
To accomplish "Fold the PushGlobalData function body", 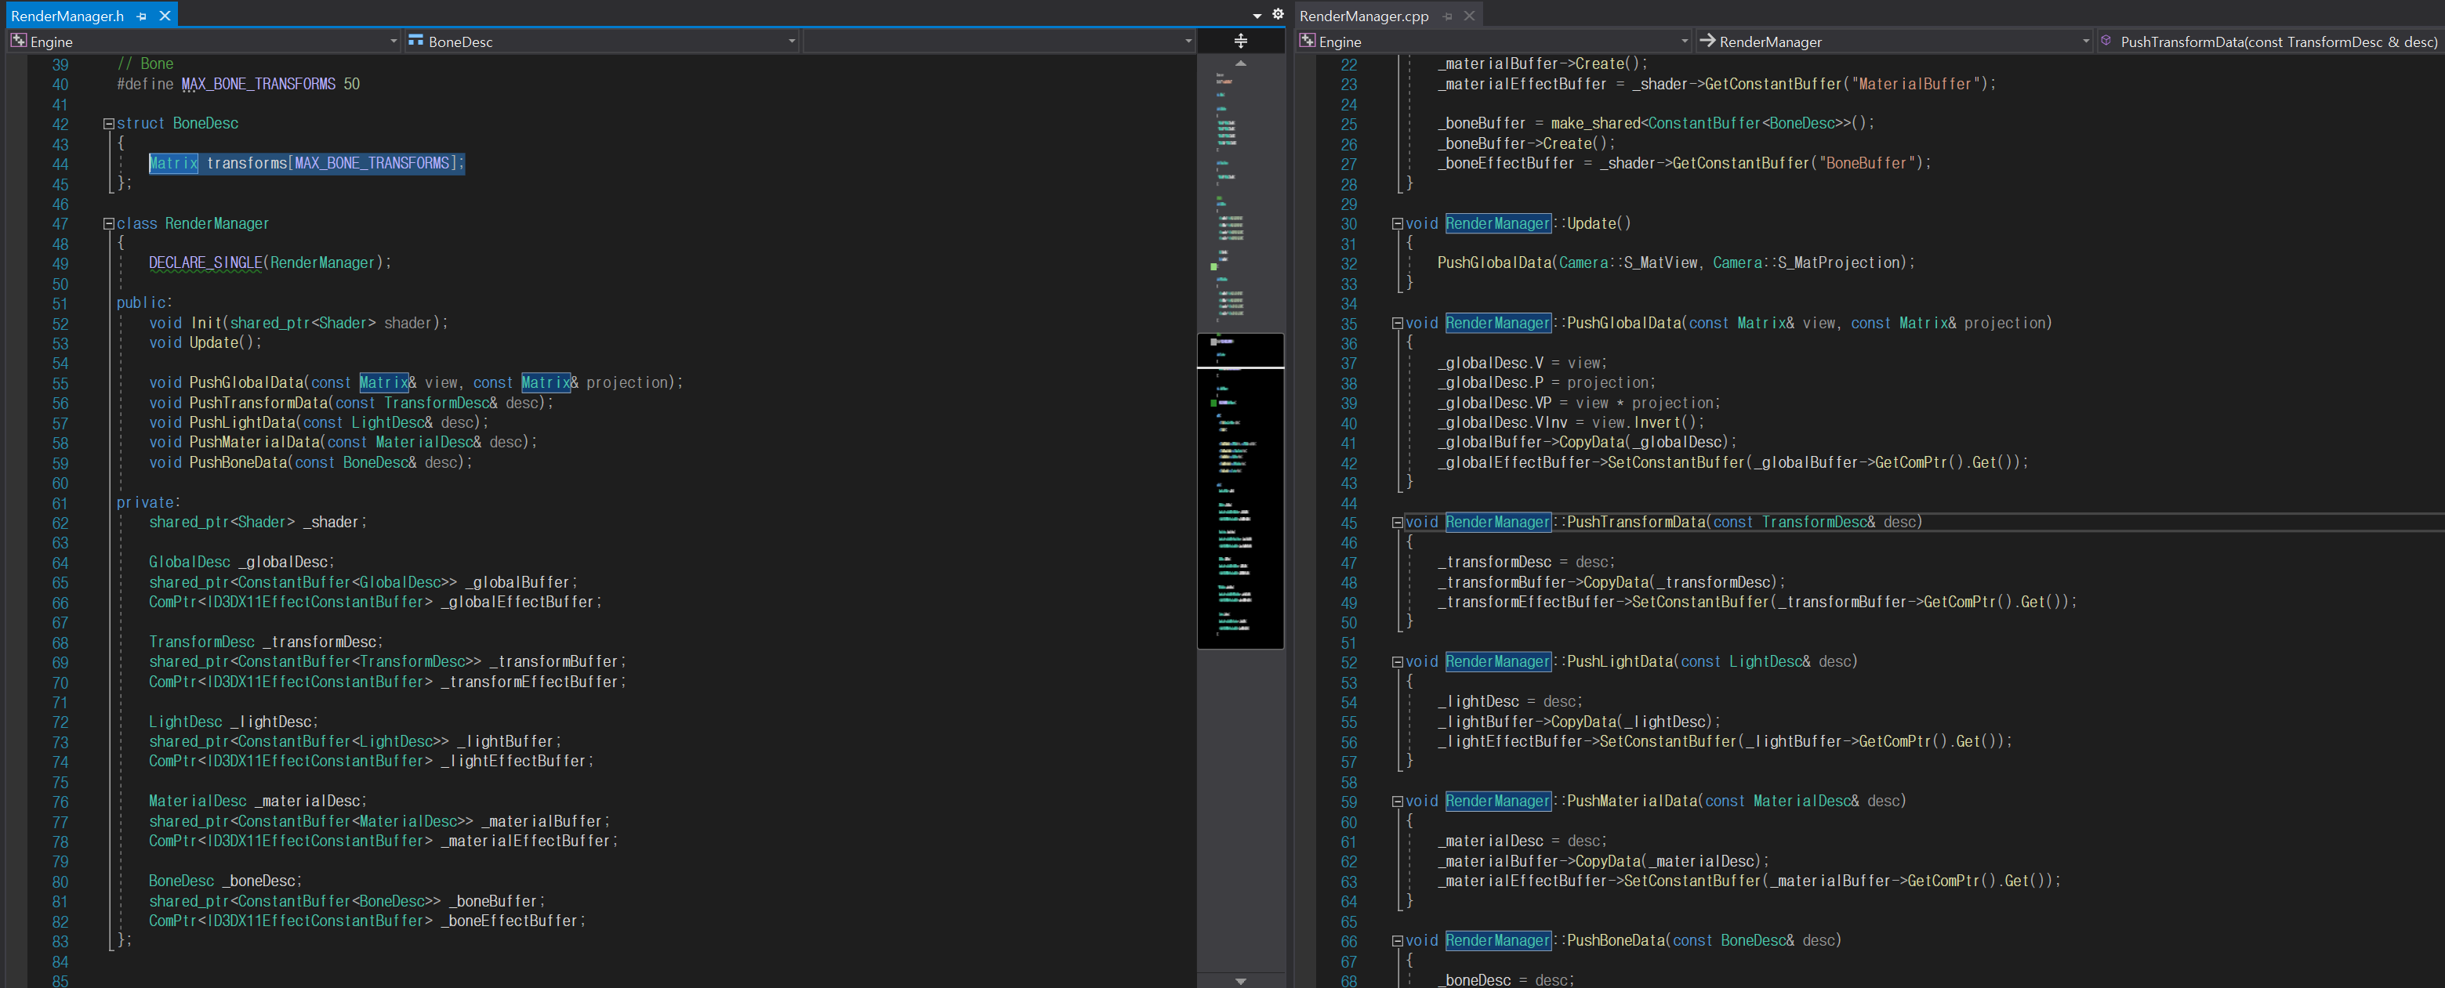I will pyautogui.click(x=1397, y=324).
